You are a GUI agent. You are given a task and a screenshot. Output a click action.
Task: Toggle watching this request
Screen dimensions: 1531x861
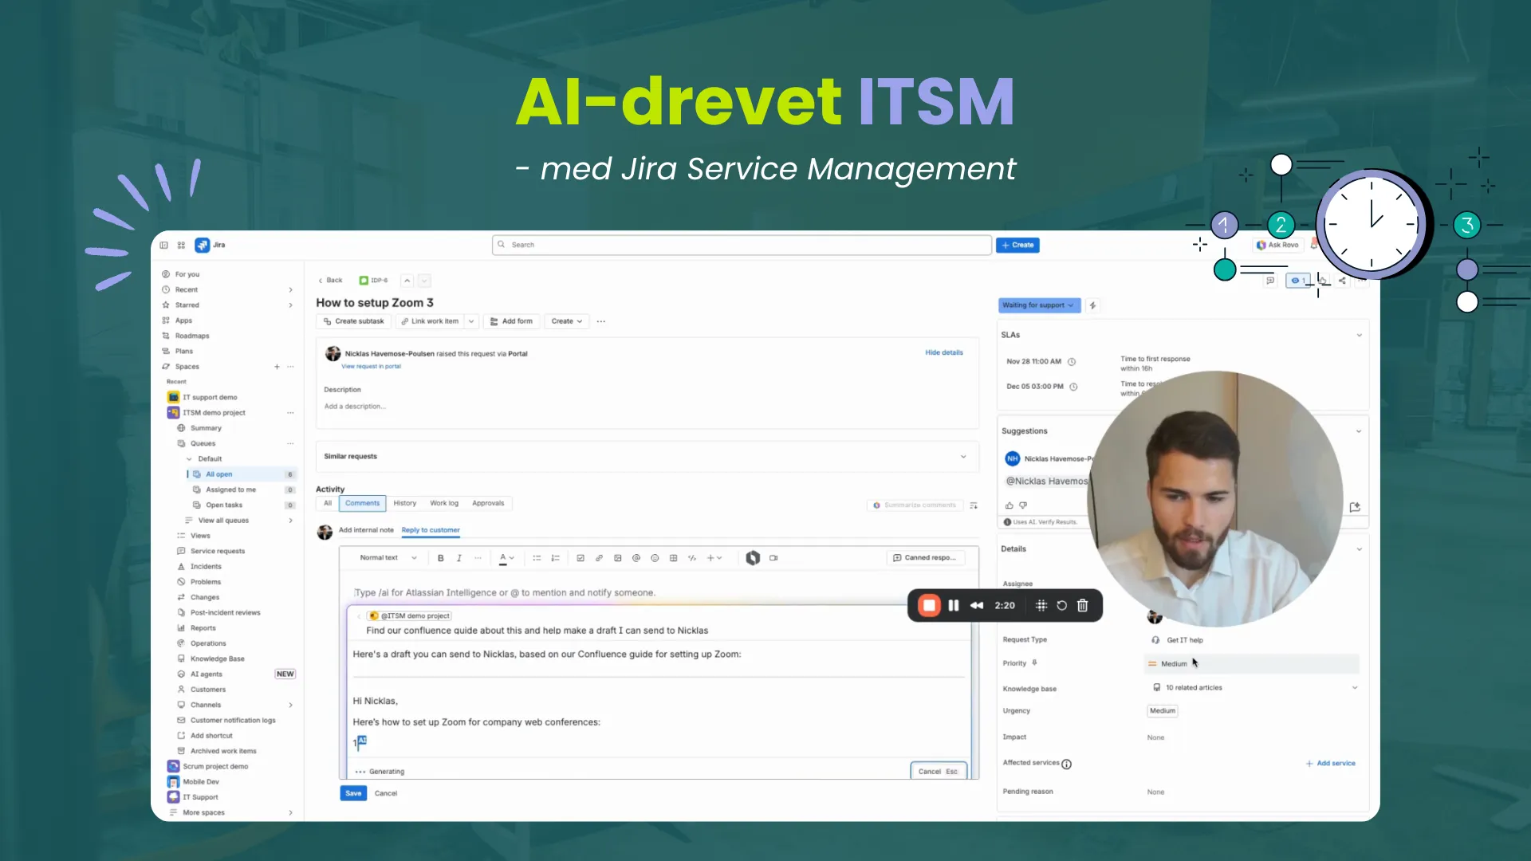pyautogui.click(x=1297, y=281)
